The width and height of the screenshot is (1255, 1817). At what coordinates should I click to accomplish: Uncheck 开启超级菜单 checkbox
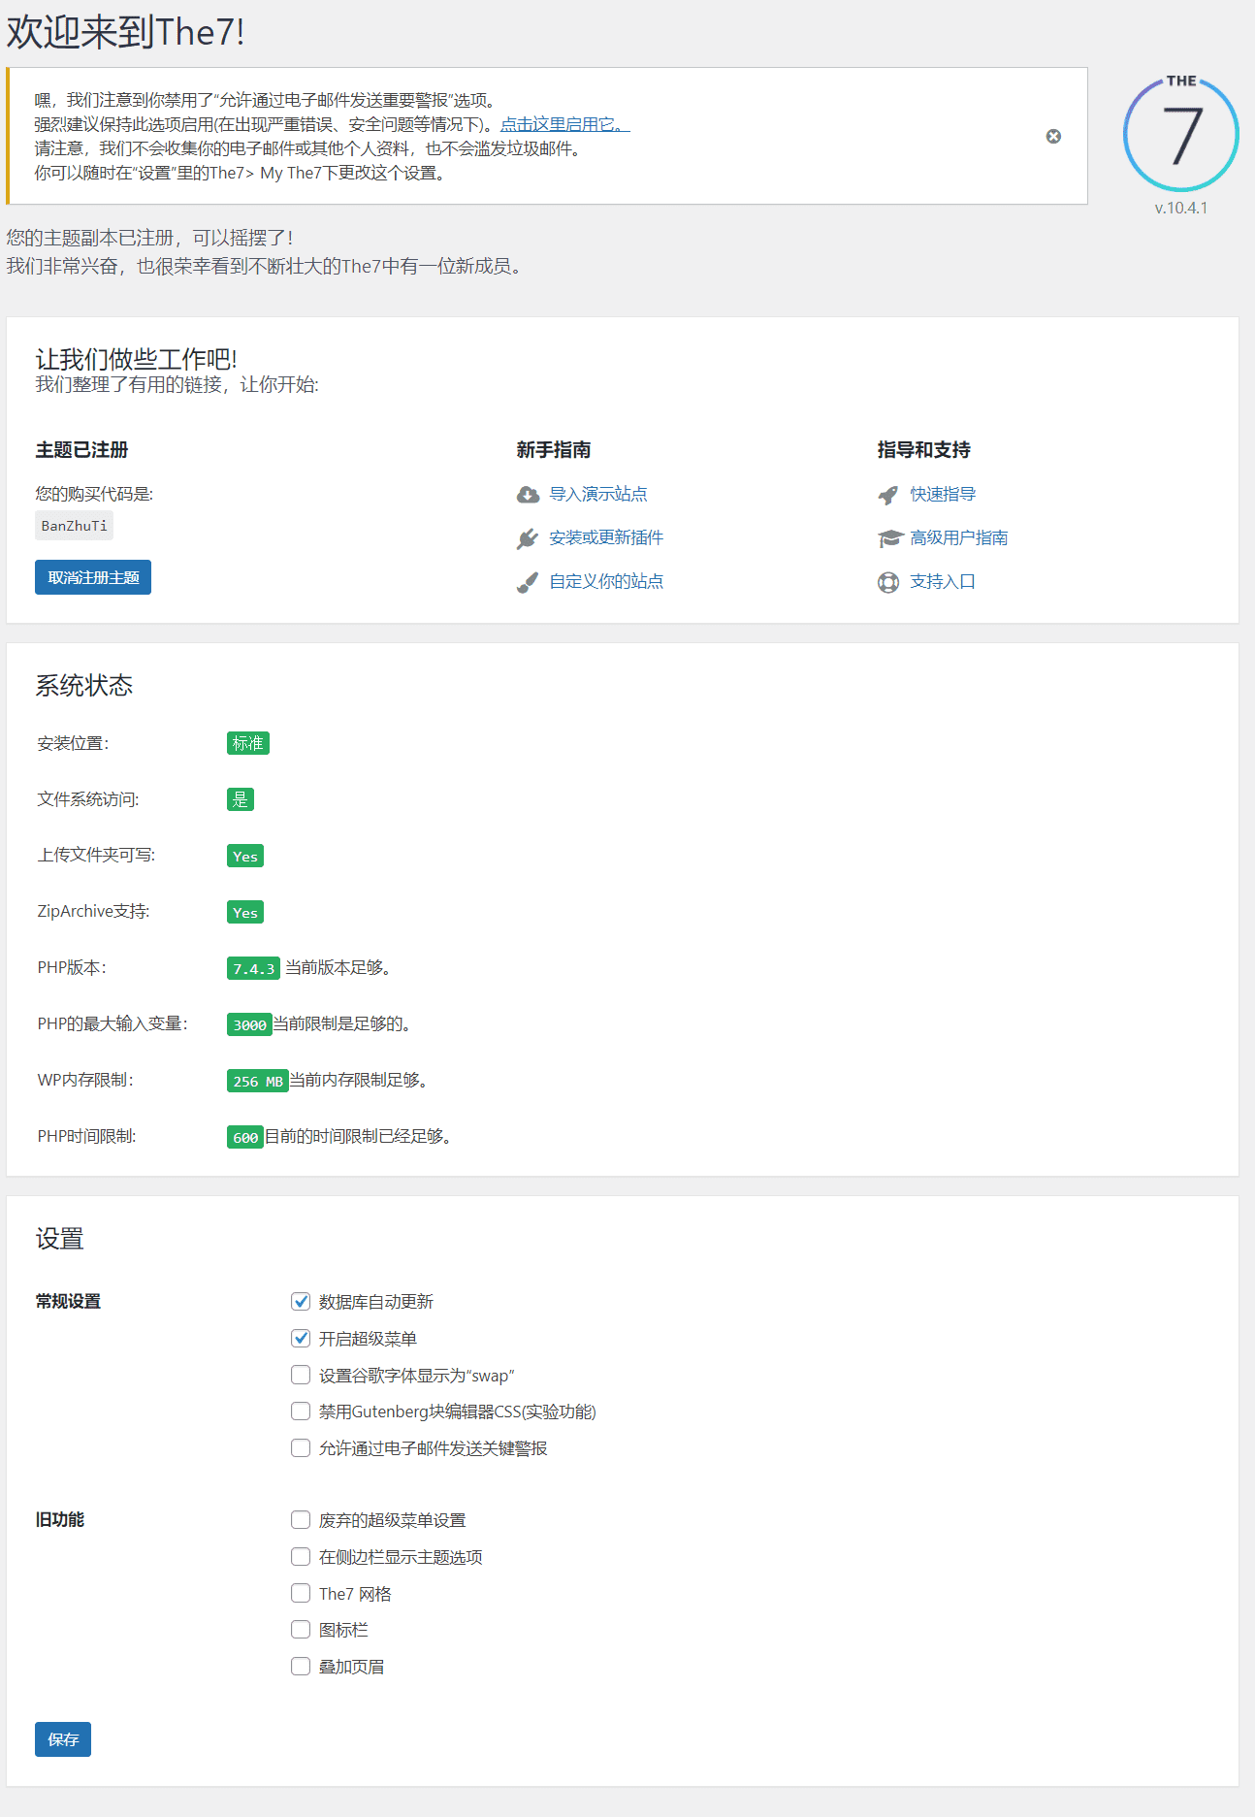[301, 1338]
